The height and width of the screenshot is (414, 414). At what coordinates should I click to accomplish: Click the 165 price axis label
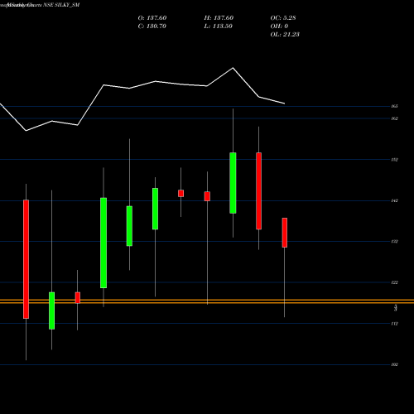(395, 106)
